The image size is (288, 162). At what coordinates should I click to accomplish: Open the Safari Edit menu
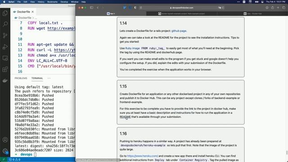pos(25,2)
